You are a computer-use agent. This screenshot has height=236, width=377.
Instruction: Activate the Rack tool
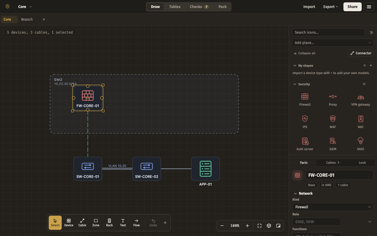[109, 223]
